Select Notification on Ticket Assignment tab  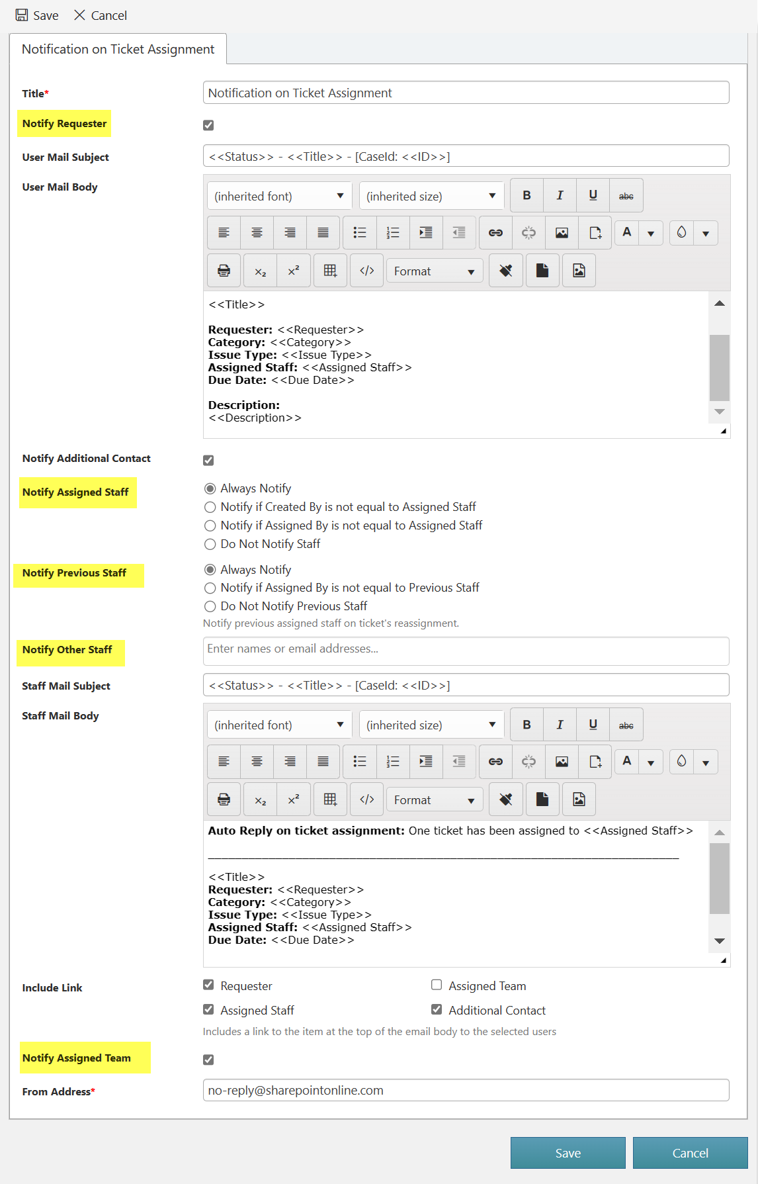(118, 49)
